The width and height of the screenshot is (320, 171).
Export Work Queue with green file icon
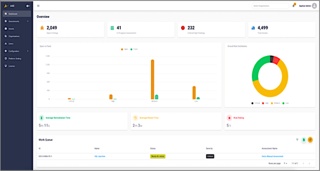click(304, 140)
